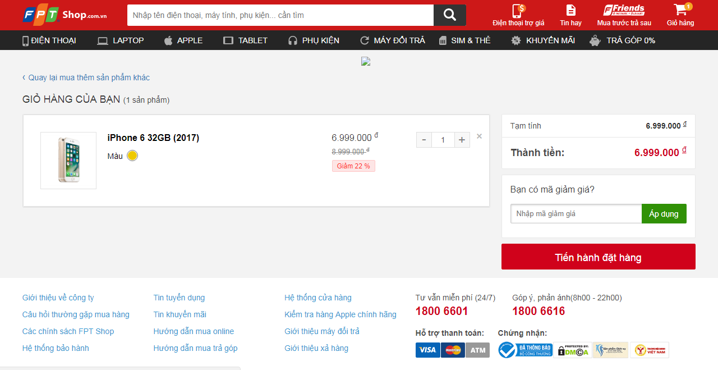Click the 1800 6601 hotline number

pyautogui.click(x=441, y=311)
